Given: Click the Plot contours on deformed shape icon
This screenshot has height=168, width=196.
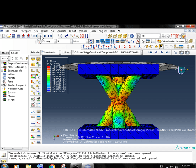Looking at the screenshot, I should click(x=33, y=77).
